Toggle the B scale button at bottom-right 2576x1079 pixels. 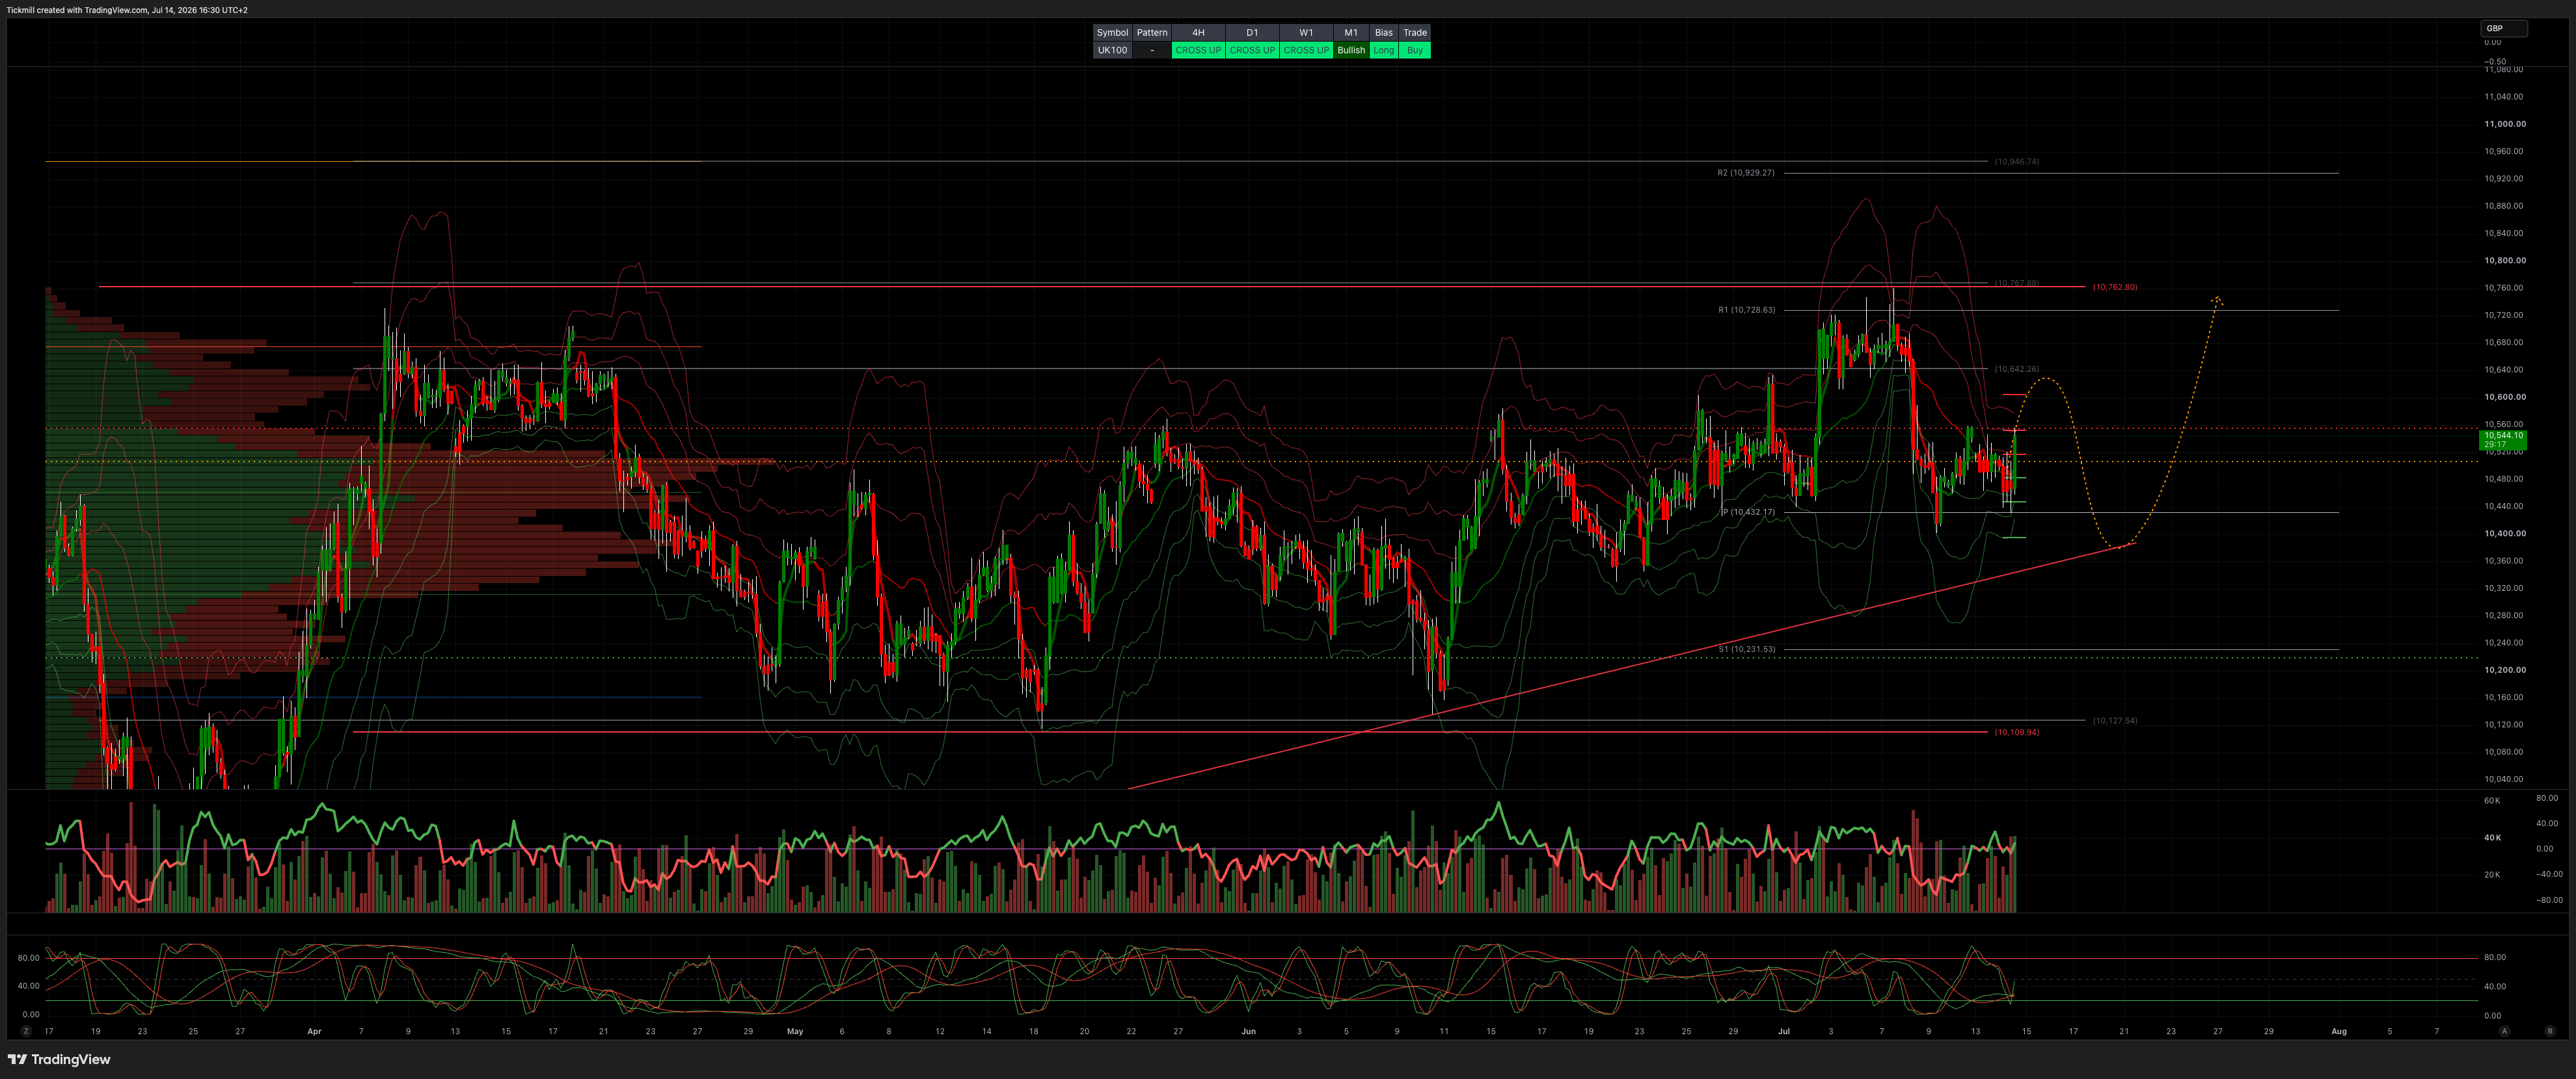pos(2549,1030)
